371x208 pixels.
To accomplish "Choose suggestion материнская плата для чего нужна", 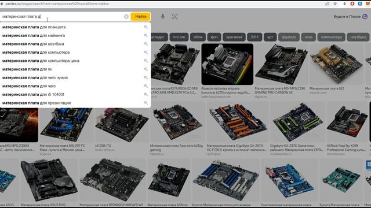I will click(75, 77).
